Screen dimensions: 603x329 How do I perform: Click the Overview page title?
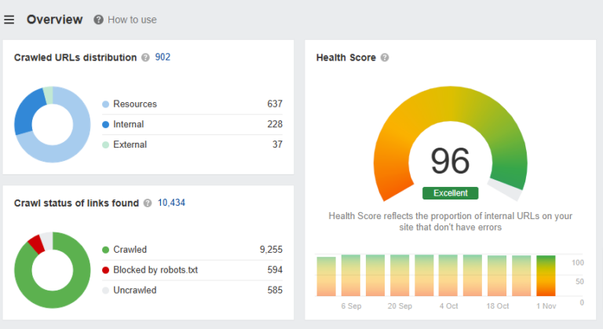pos(55,20)
